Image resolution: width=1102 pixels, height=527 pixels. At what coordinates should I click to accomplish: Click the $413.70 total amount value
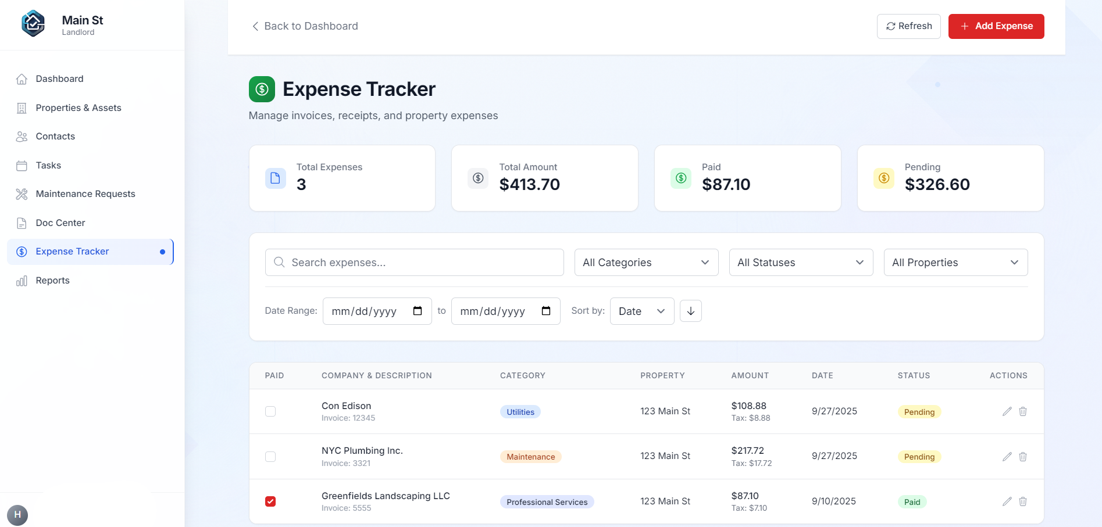(x=530, y=184)
